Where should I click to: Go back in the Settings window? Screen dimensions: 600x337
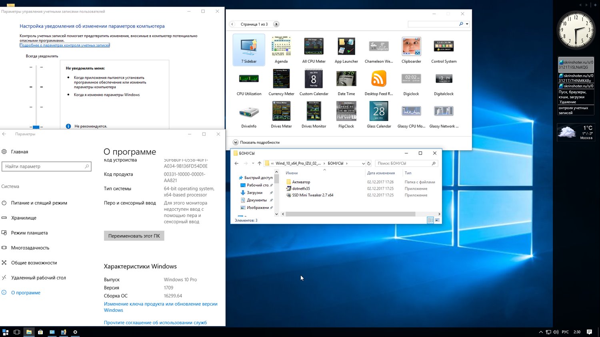tap(4, 134)
